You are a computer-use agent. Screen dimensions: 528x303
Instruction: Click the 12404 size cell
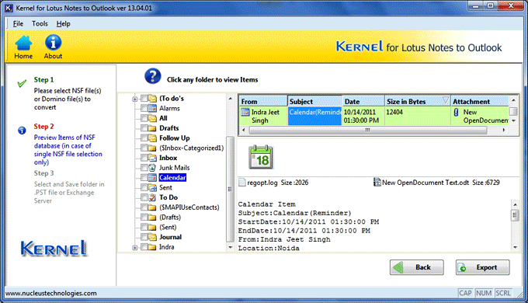tap(418, 116)
